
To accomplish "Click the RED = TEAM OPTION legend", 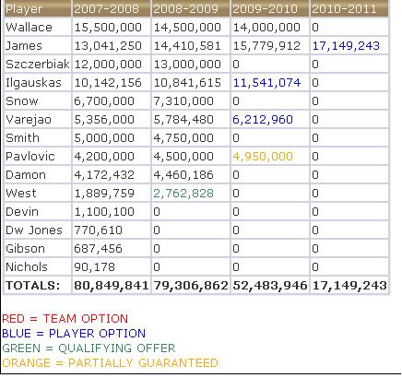I will [x=65, y=319].
